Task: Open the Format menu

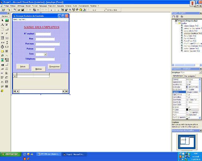Action: tap(34, 6)
